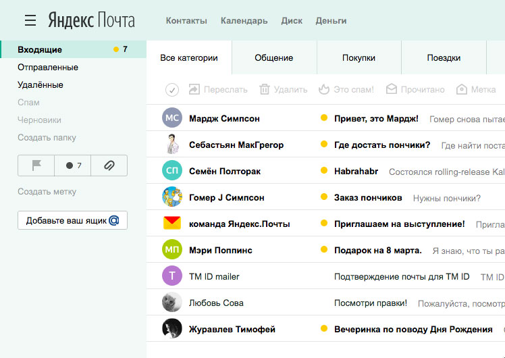Click the trash icon for Удалить

[x=265, y=89]
